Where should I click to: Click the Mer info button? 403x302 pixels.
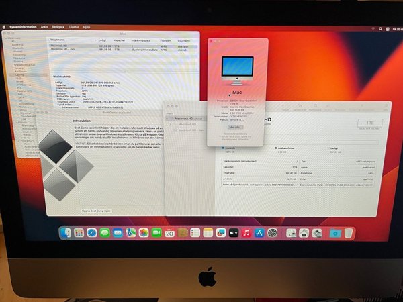pos(236,127)
